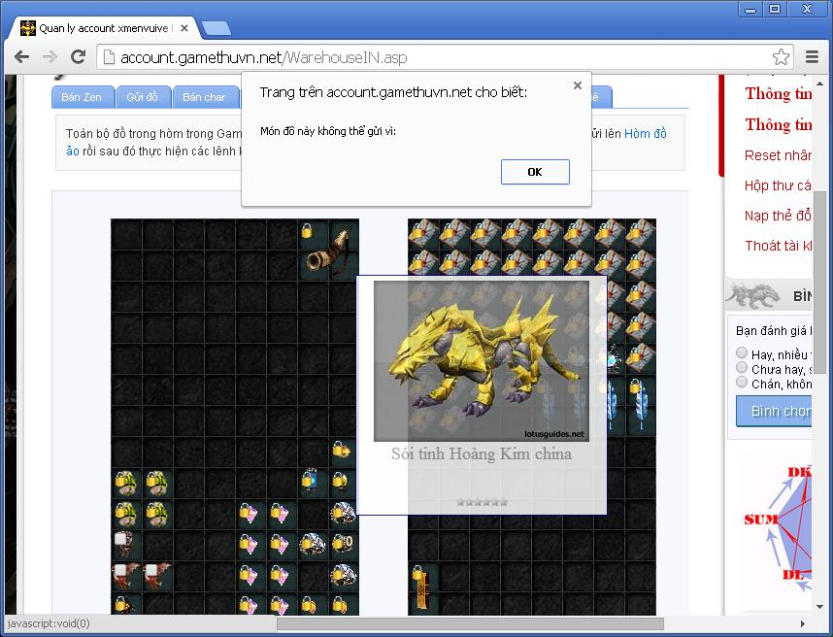The height and width of the screenshot is (637, 833).
Task: Close the Chrome window
Action: point(807,9)
